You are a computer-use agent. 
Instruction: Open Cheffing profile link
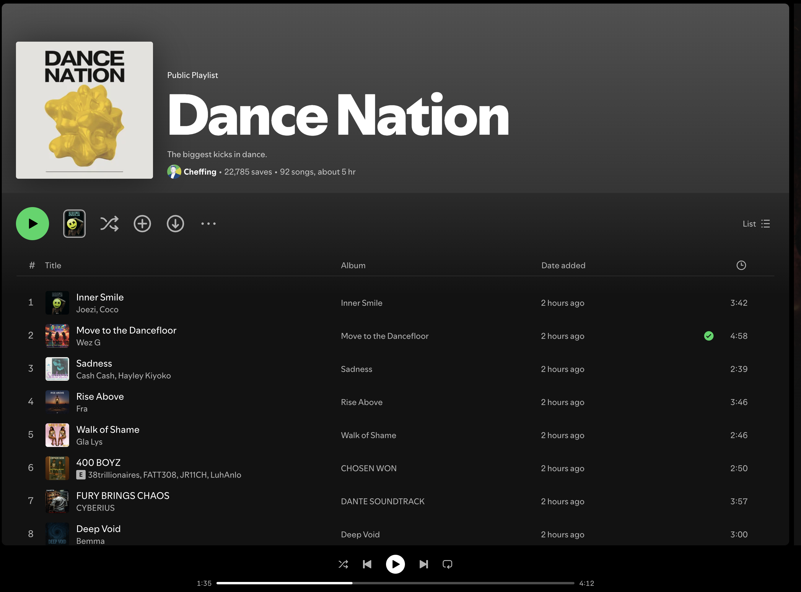pos(200,172)
